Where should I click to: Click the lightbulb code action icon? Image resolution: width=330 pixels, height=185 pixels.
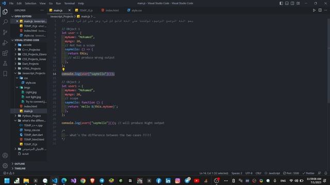tap(63, 69)
